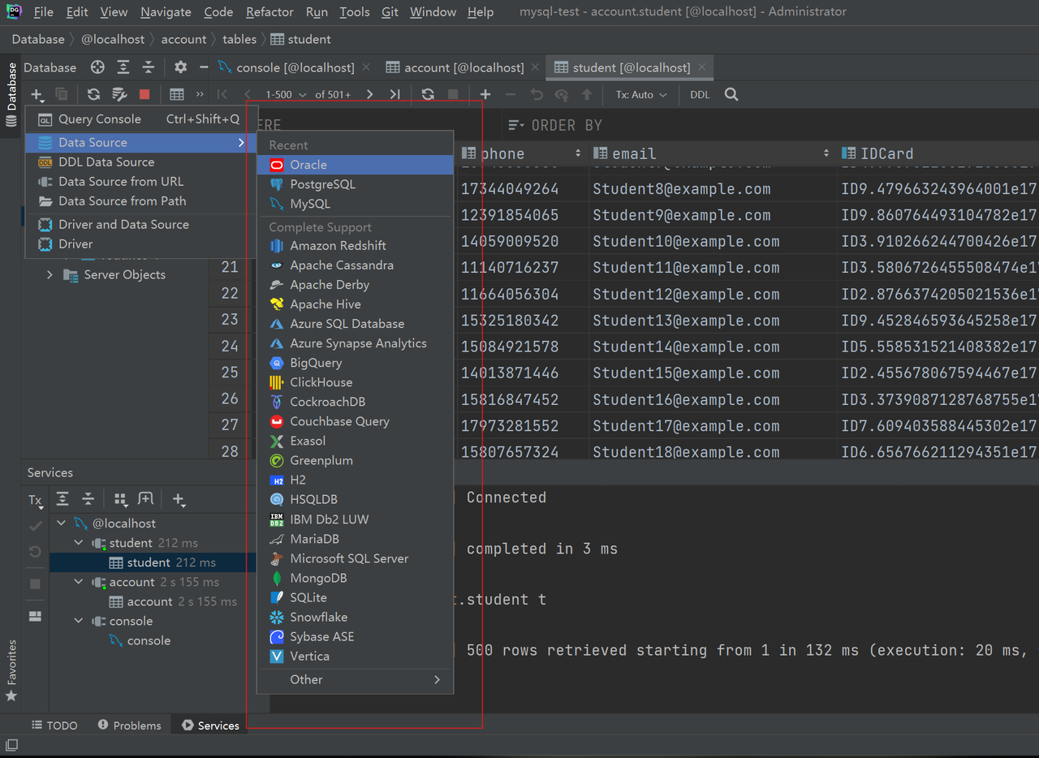The width and height of the screenshot is (1039, 758).
Task: Pick Microsoft SQL Server data source
Action: (x=356, y=558)
